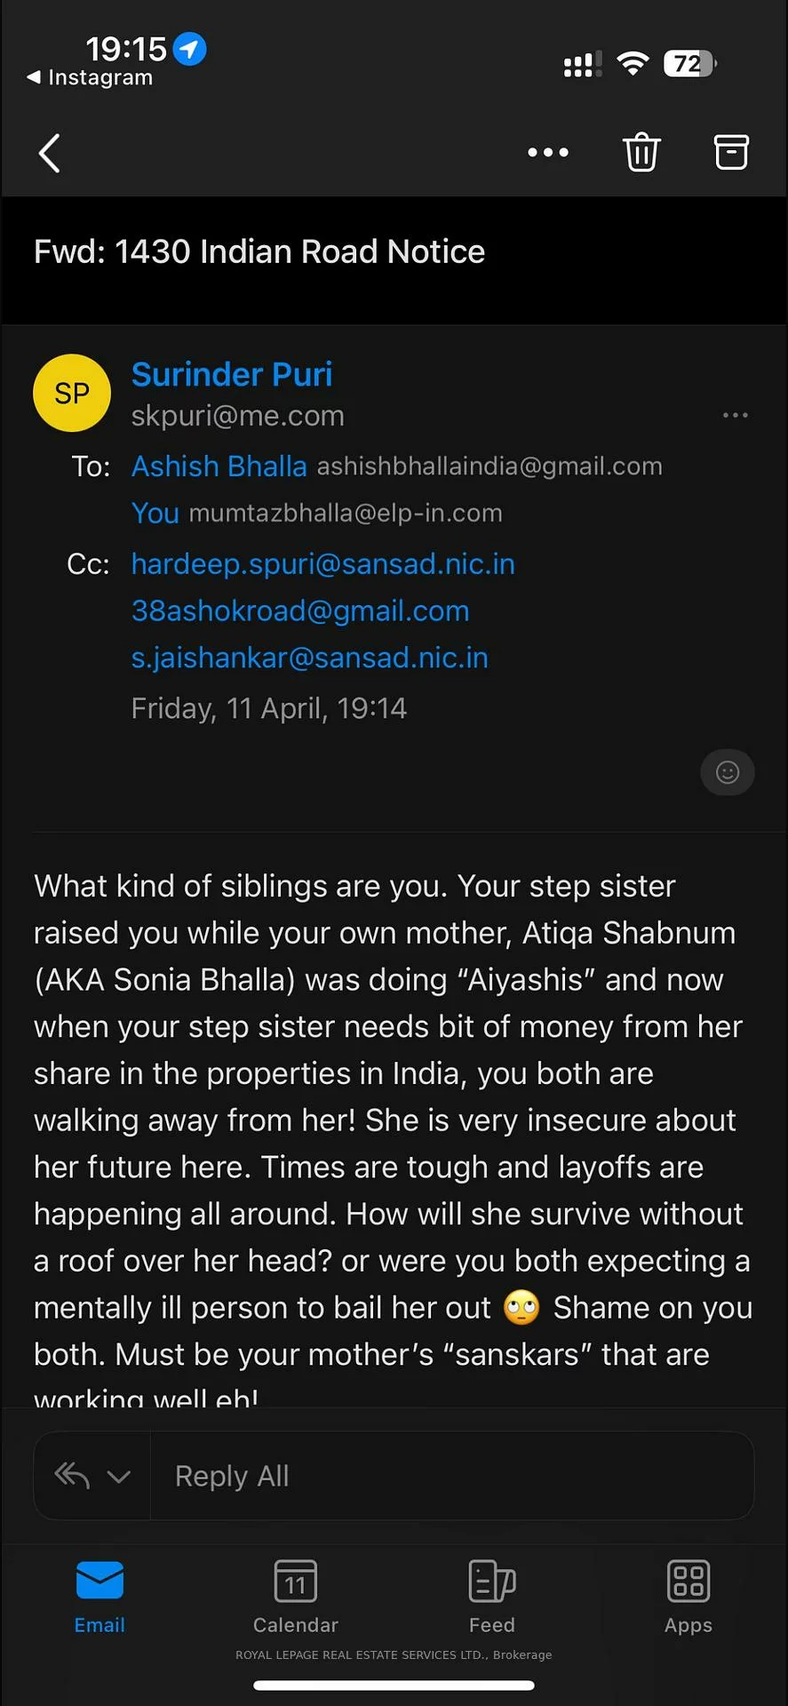Tap the back arrow to leave email
788x1706 pixels.
click(50, 153)
